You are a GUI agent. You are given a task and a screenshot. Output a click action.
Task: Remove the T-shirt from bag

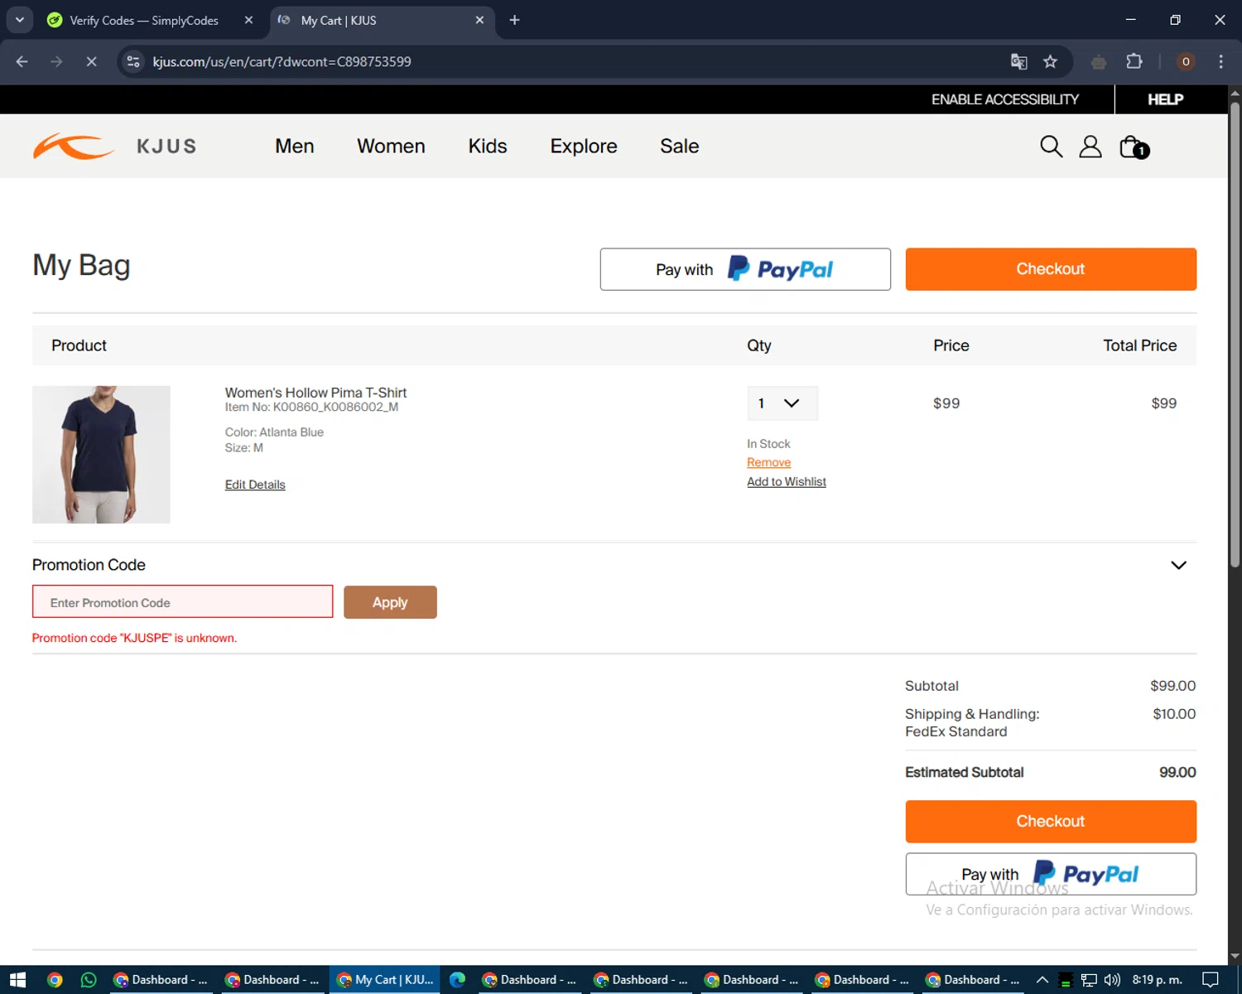[x=768, y=462]
